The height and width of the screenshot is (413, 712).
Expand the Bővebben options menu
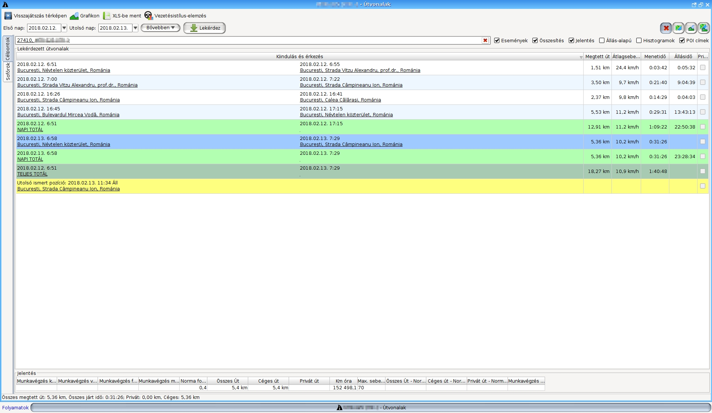(160, 28)
